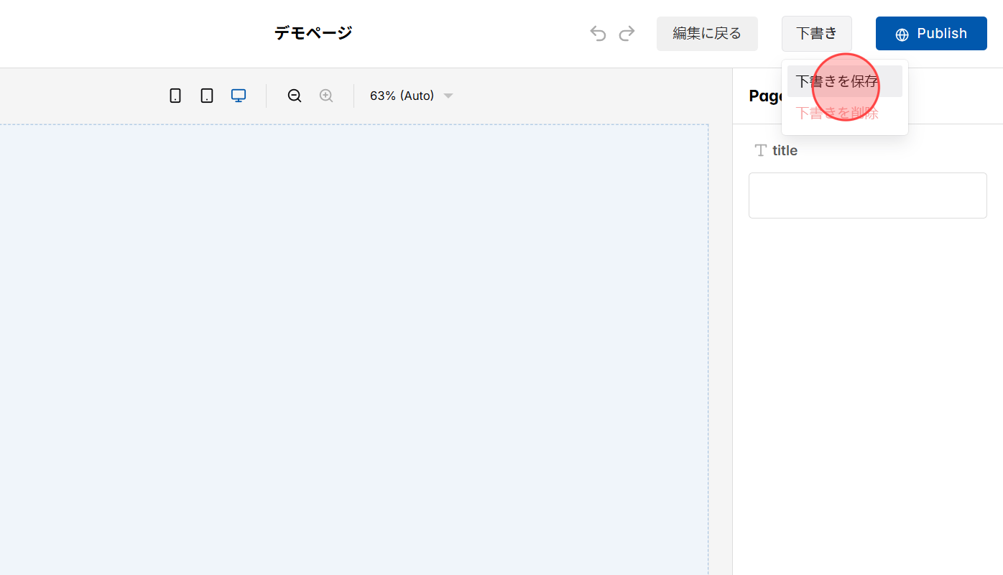This screenshot has height=575, width=1003.
Task: Click the empty page canvas area
Action: pyautogui.click(x=352, y=345)
